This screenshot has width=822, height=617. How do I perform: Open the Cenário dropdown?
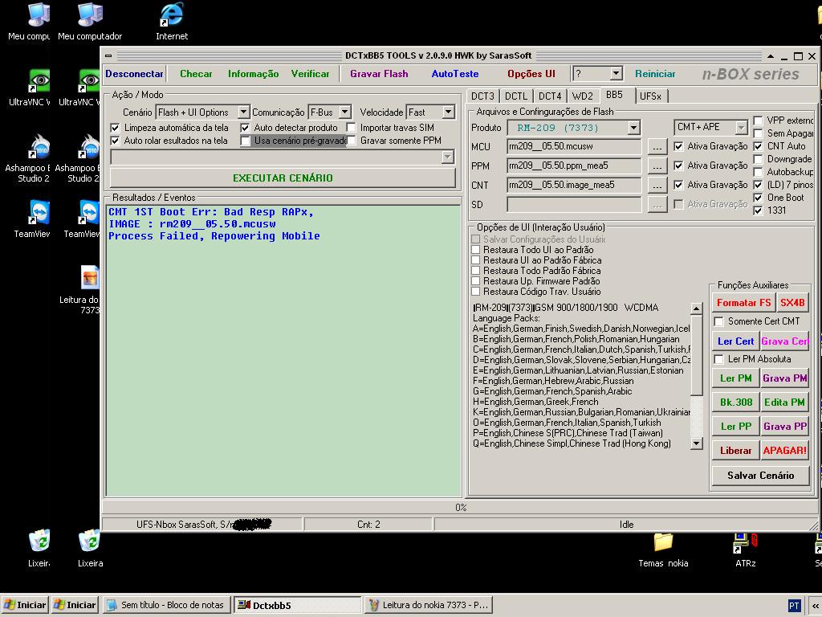point(243,112)
